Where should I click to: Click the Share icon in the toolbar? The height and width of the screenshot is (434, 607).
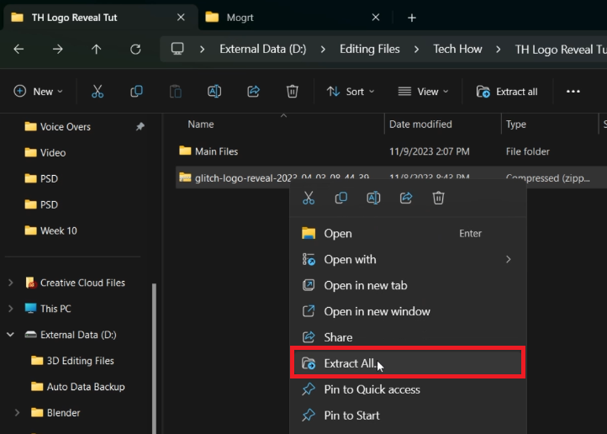(253, 92)
